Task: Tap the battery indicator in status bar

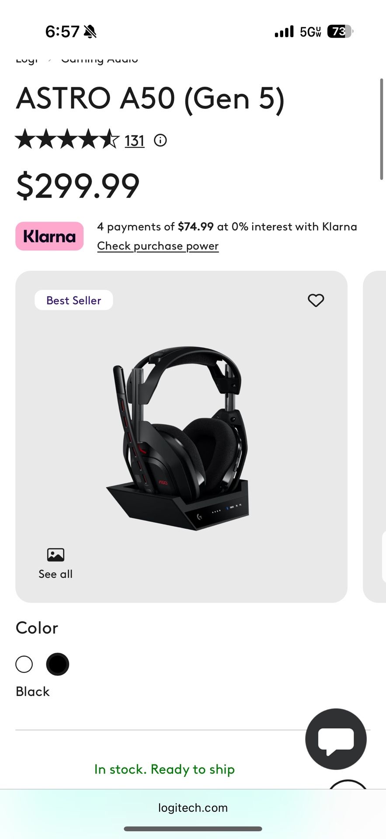Action: tap(340, 31)
